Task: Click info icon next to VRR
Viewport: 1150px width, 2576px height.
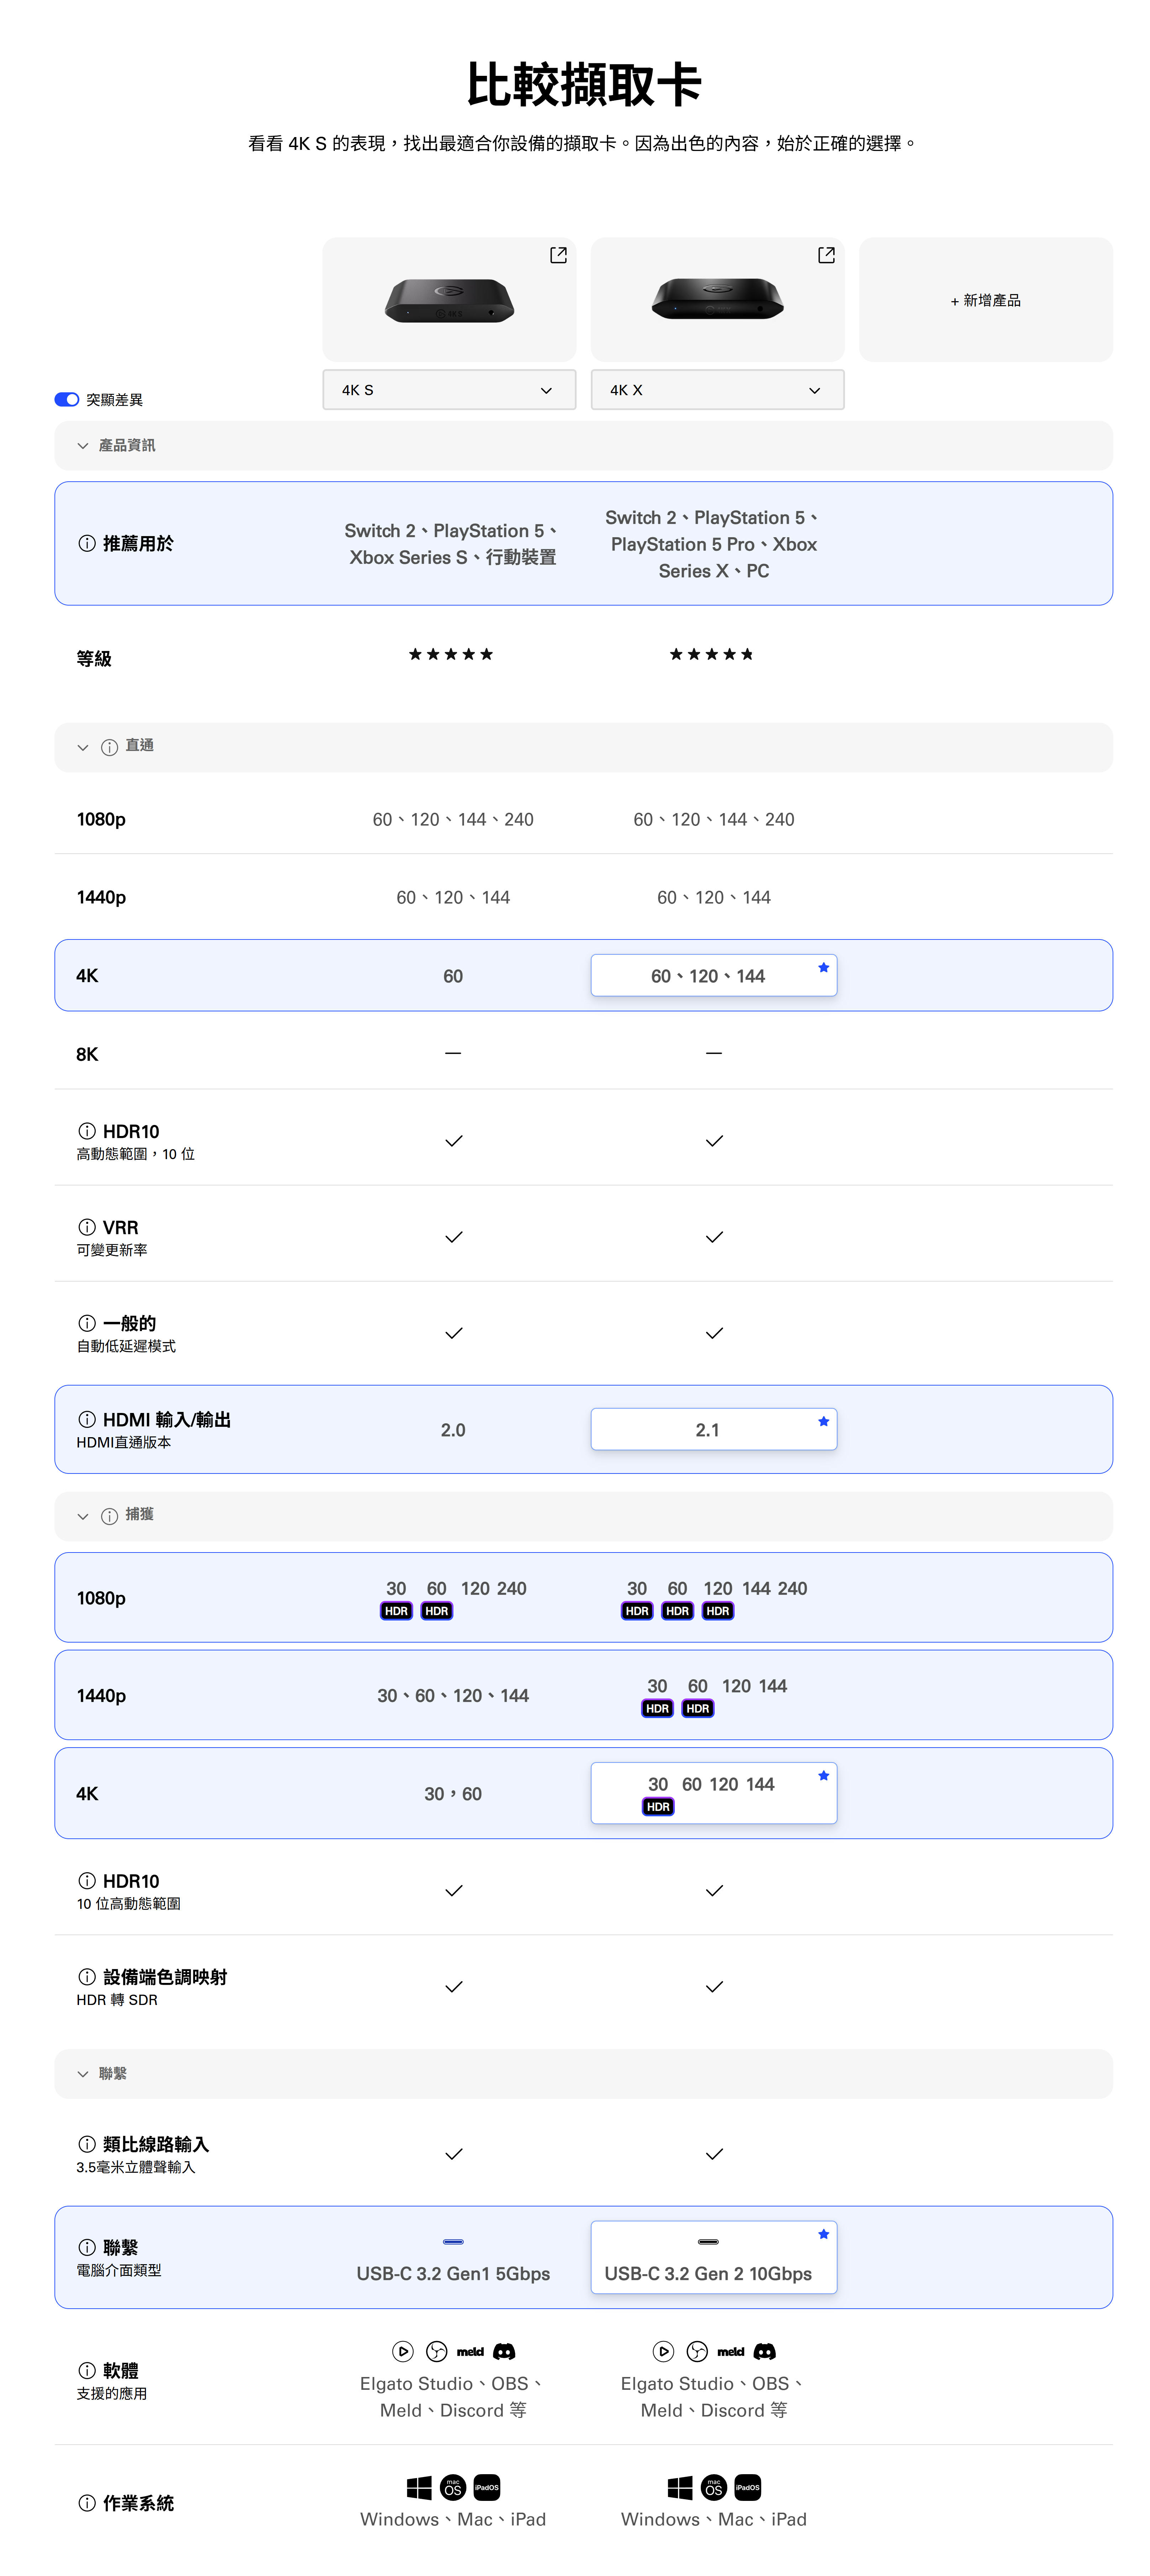Action: [x=87, y=1227]
